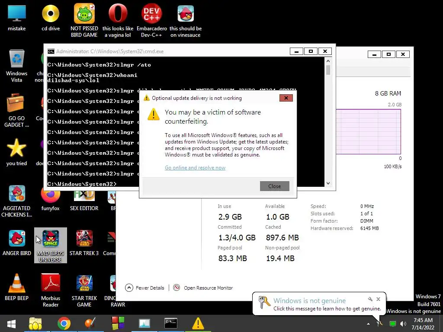Open the 'cd drive' desktop icon

click(x=51, y=18)
